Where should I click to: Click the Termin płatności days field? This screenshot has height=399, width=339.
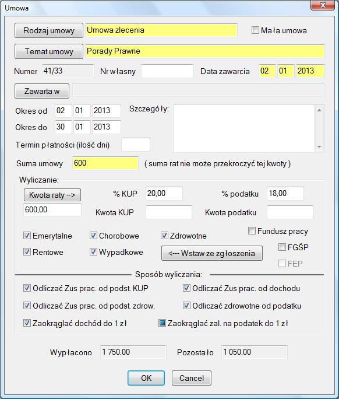tap(136, 145)
